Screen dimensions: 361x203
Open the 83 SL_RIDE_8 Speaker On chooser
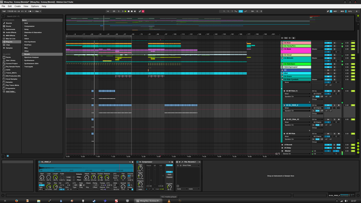297,111
